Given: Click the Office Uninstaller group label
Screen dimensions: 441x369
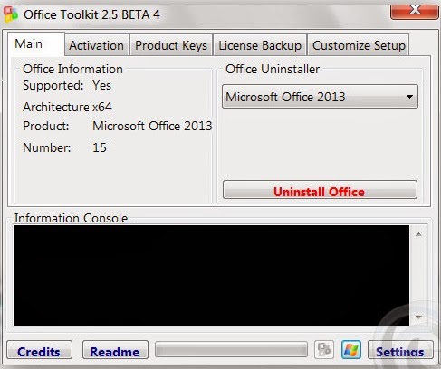Looking at the screenshot, I should (273, 69).
